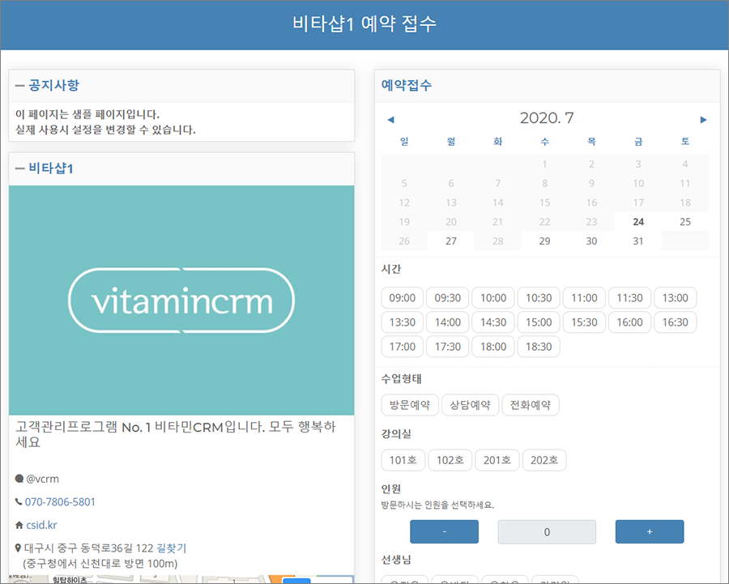Select the 11:30 time slot
This screenshot has width=729, height=584.
(629, 298)
